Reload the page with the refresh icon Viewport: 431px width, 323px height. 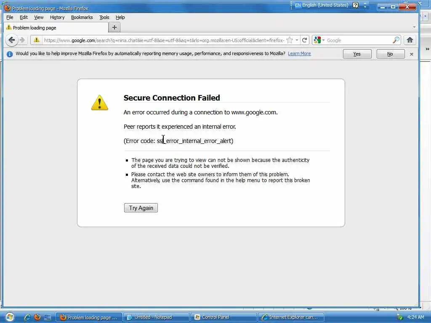click(x=305, y=40)
